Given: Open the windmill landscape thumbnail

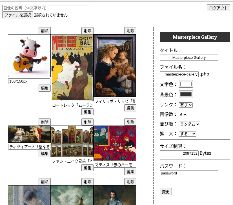Looking at the screenshot, I should click(72, 195).
